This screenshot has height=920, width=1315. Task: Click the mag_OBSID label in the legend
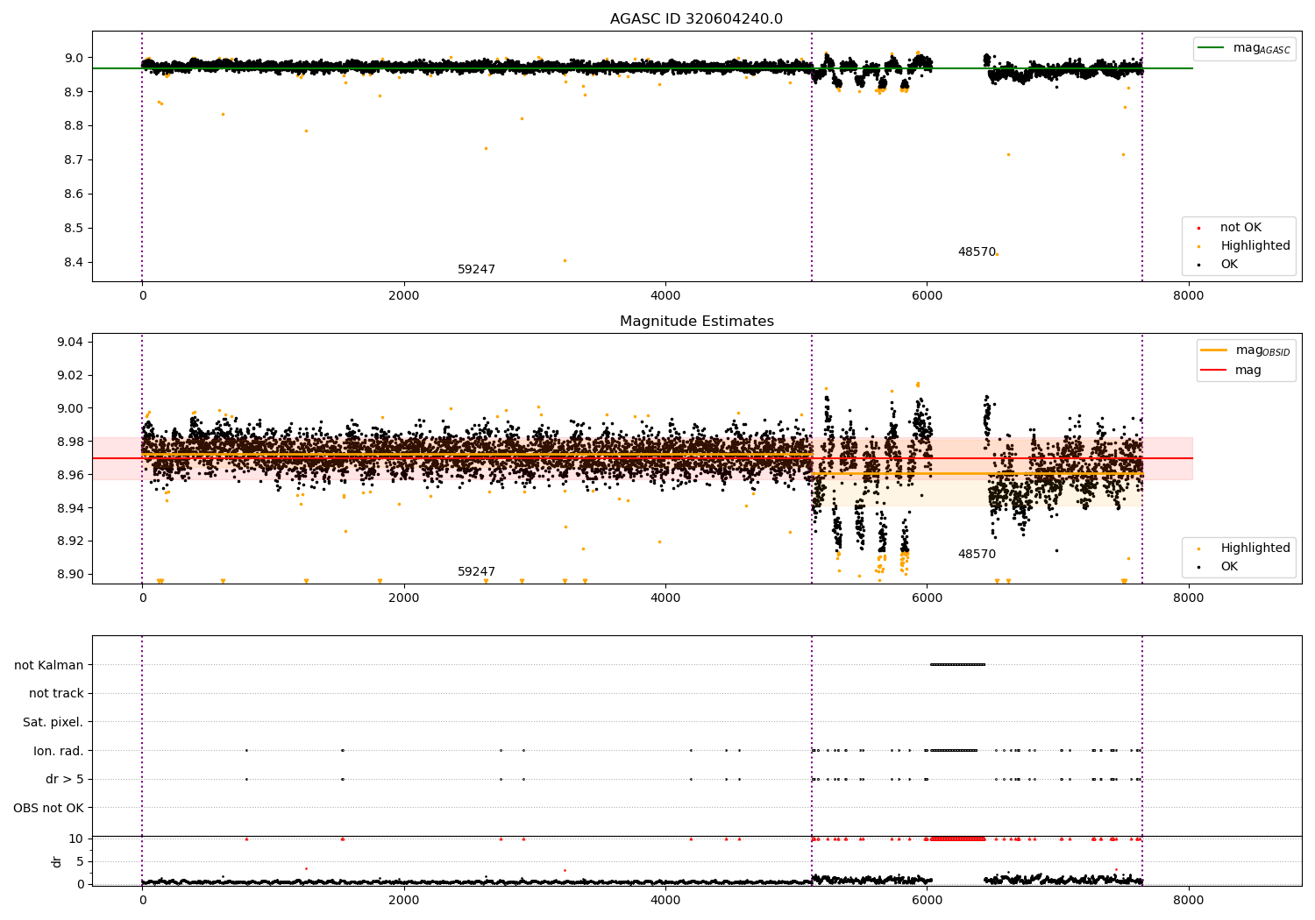pyautogui.click(x=1262, y=350)
